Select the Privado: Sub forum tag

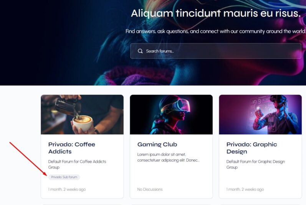[x=64, y=177]
